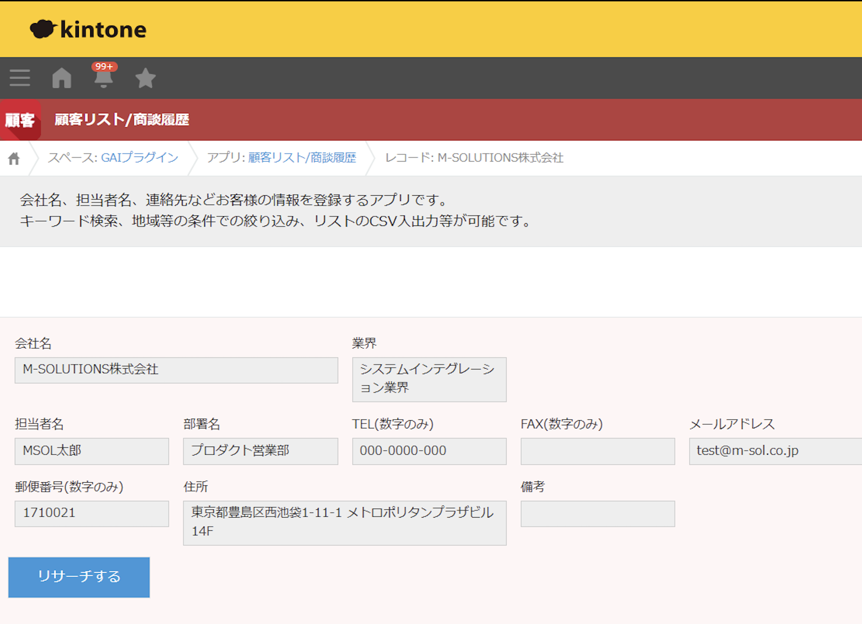The height and width of the screenshot is (624, 862).
Task: Click the FAX(数字のみ) label
Action: click(x=562, y=424)
